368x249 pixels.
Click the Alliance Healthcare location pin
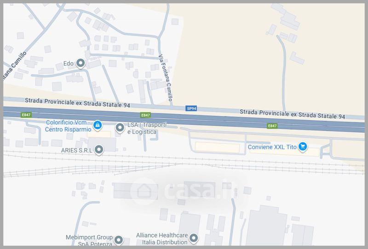click(x=194, y=238)
